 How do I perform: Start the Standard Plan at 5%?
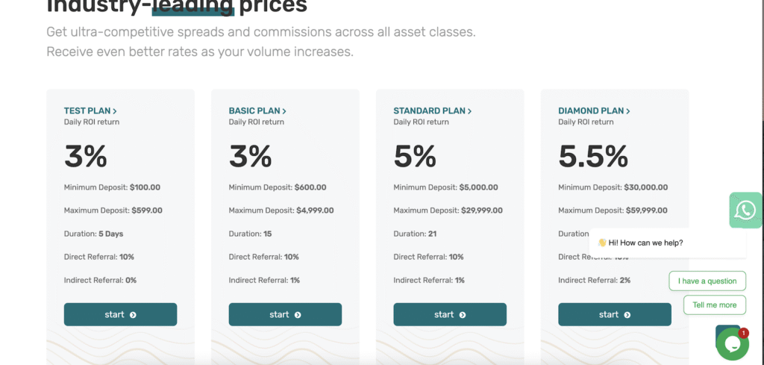pyautogui.click(x=450, y=314)
